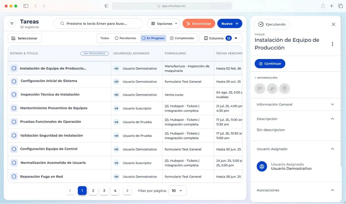Go to page 3 of tasks

click(104, 190)
